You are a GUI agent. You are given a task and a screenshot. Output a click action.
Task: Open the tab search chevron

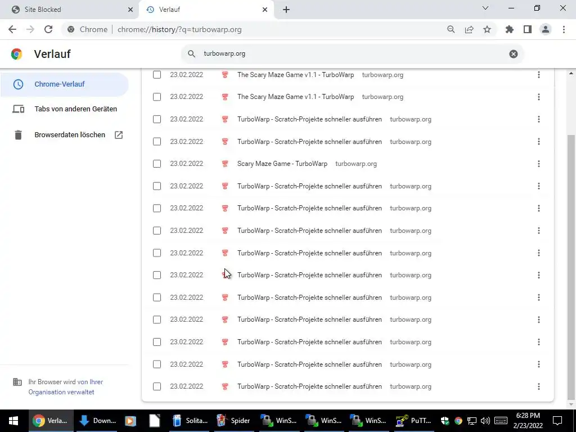(485, 8)
